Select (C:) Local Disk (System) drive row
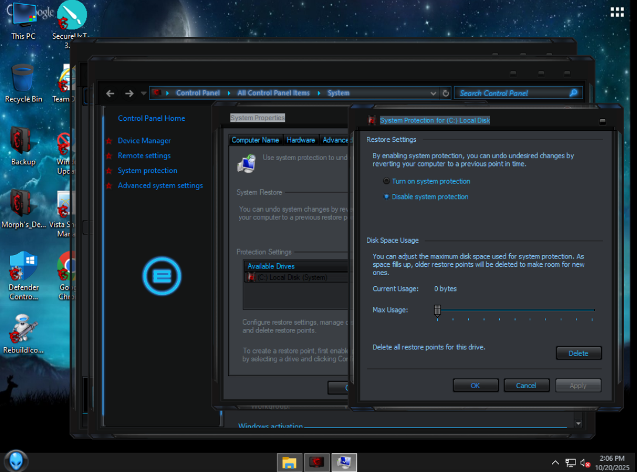The image size is (637, 472). point(296,277)
